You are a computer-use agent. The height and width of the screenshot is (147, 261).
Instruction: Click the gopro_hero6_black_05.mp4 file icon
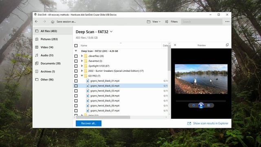coord(88,101)
